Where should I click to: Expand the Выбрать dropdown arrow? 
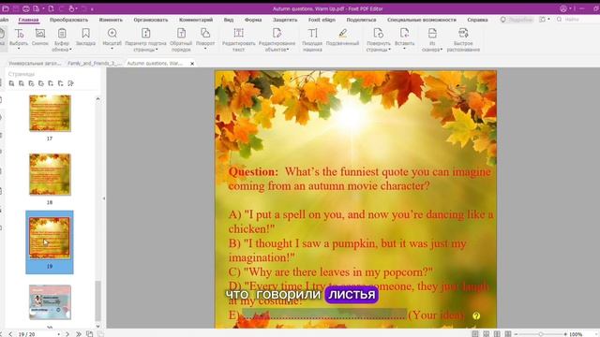pyautogui.click(x=19, y=49)
